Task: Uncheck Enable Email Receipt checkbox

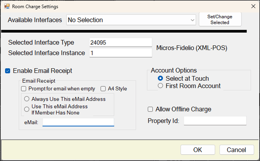Action: (x=8, y=71)
